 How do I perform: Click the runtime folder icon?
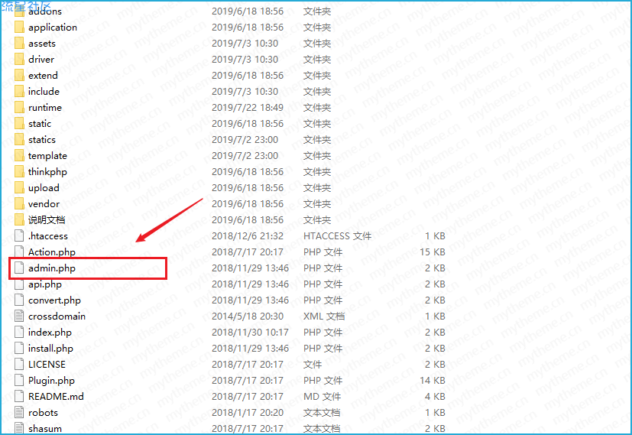[19, 108]
